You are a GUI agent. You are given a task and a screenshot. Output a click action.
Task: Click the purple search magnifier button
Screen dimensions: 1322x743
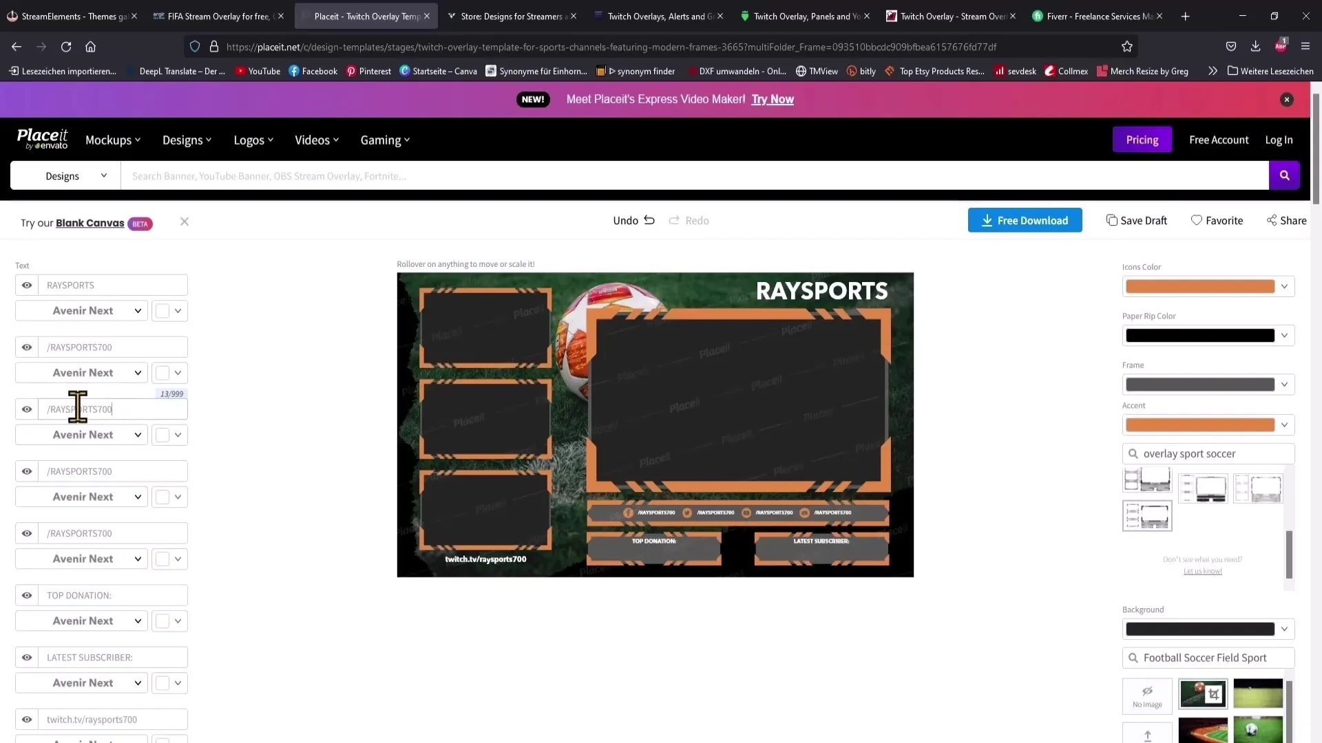click(1284, 175)
